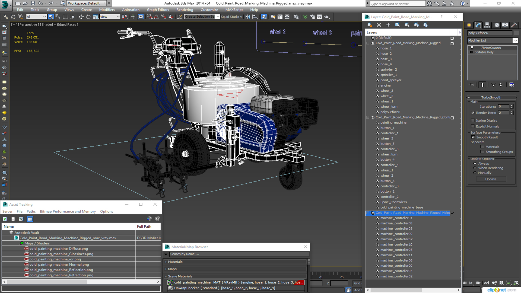
Task: Click the Pin Stack icon
Action: coord(472,85)
